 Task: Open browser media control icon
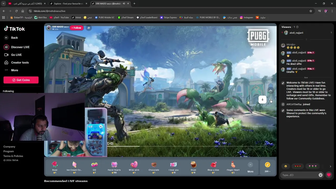tap(319, 11)
